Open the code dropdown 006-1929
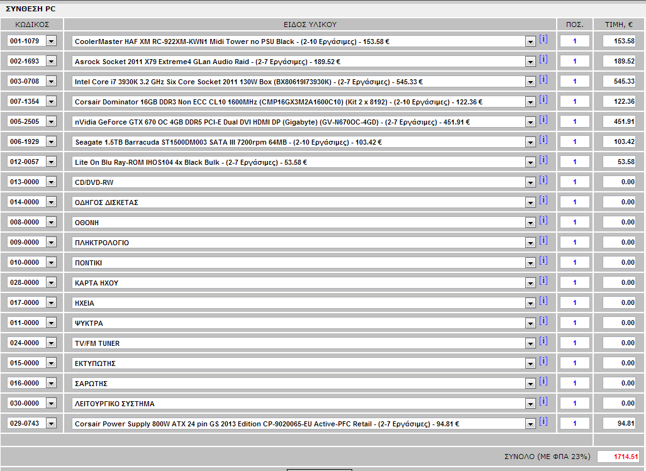The height and width of the screenshot is (471, 646). (x=51, y=141)
